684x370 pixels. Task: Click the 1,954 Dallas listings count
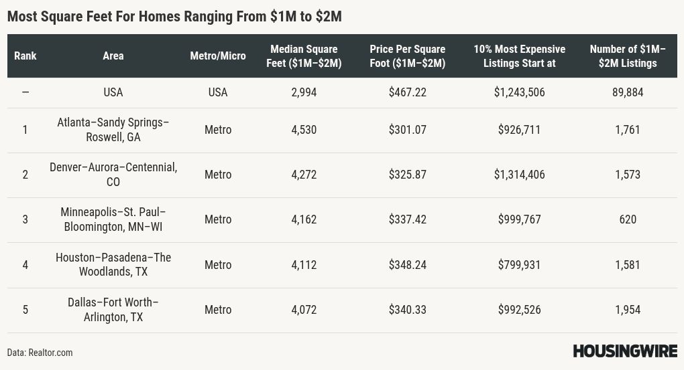click(x=628, y=310)
